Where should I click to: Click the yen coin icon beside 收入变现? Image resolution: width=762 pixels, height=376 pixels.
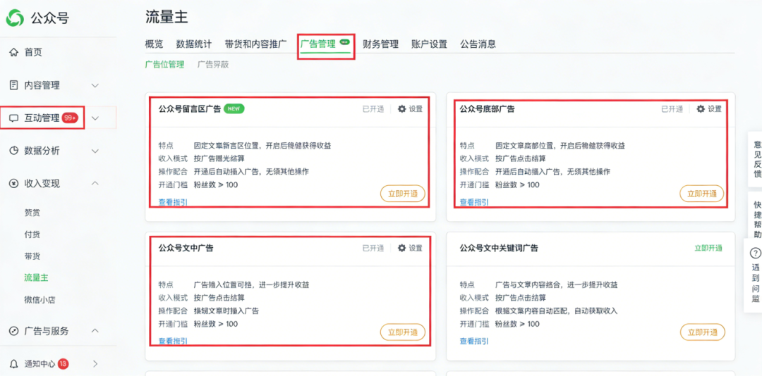(14, 183)
